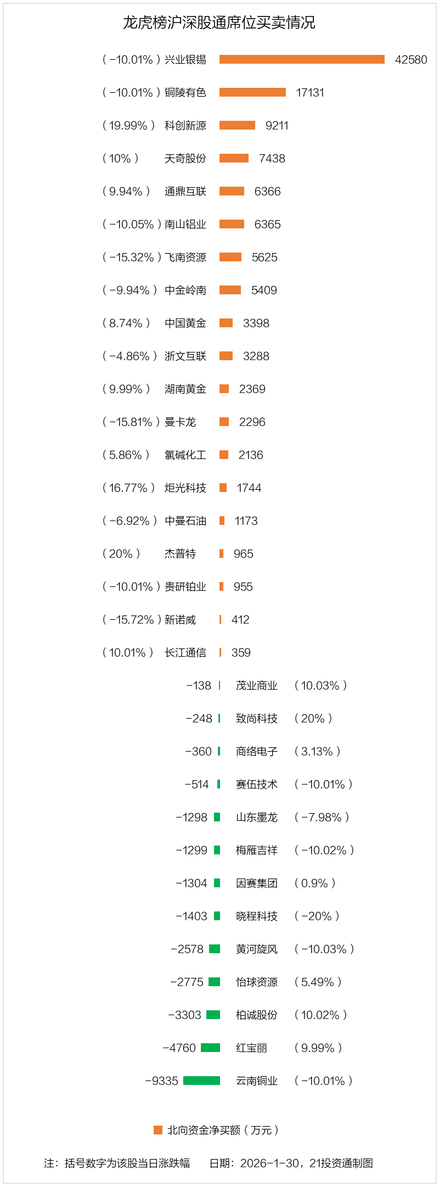Click the 云南铜业 green bar
Image resolution: width=439 pixels, height=1186 pixels.
(201, 1081)
